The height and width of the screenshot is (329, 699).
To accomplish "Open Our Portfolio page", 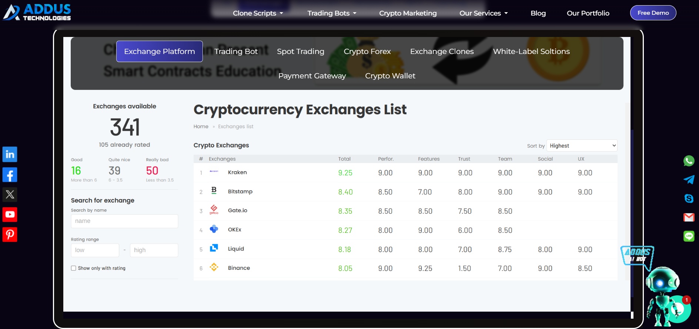I will coord(588,13).
